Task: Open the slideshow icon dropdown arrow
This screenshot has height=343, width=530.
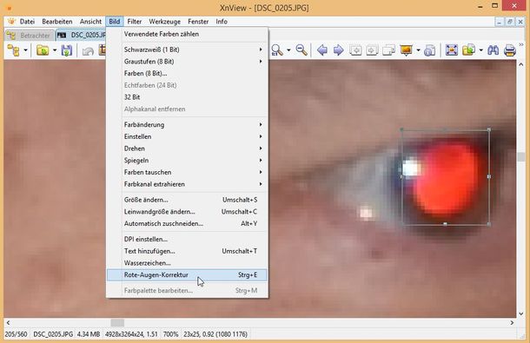Action: coord(418,50)
